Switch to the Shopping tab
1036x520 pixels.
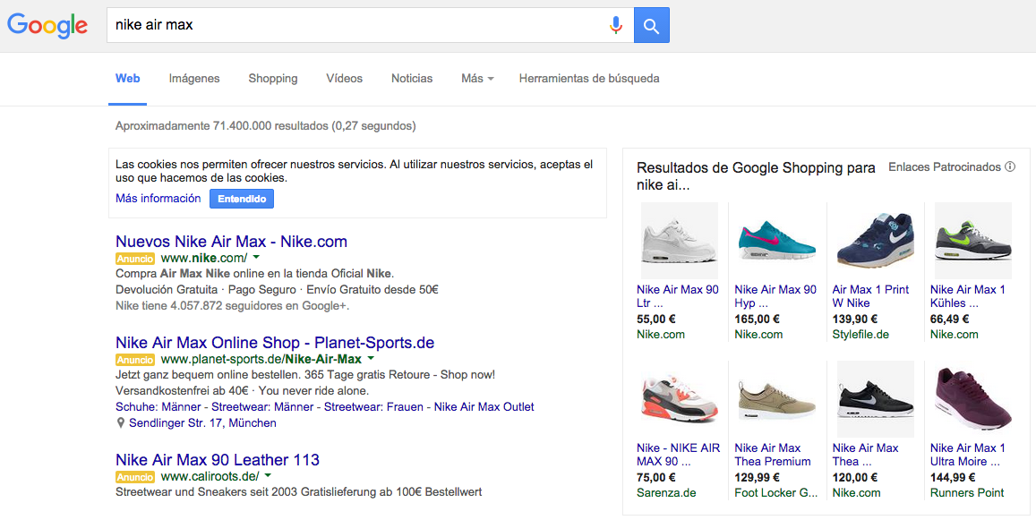point(273,79)
